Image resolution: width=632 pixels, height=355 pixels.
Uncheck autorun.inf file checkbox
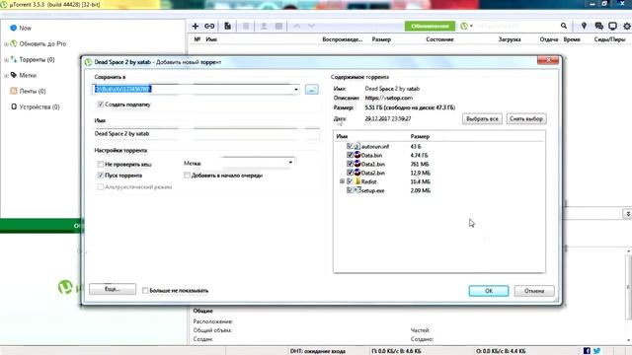click(350, 147)
